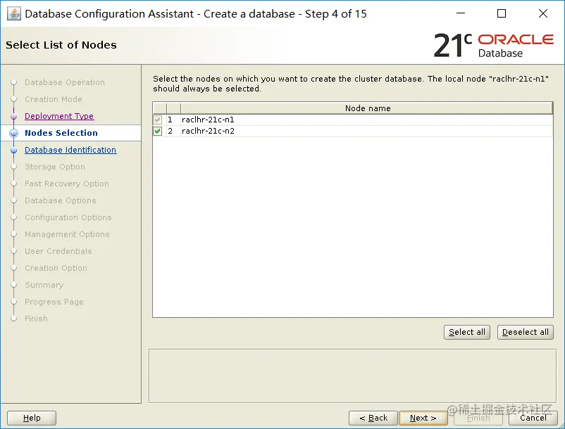Click the Java application icon in title bar
Viewport: 565px width, 429px height.
13,14
